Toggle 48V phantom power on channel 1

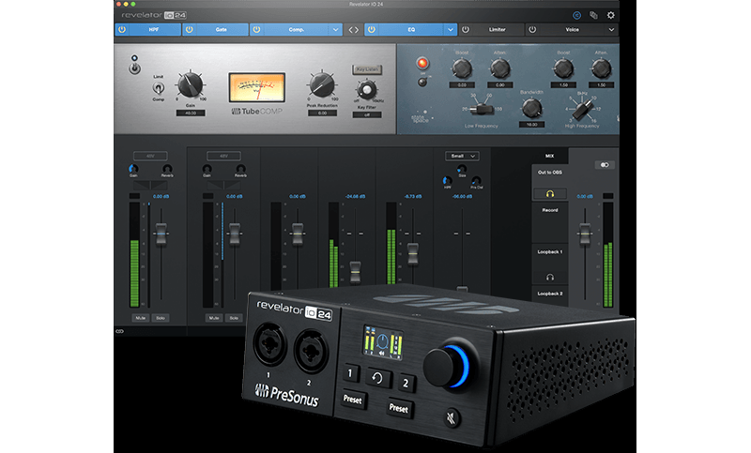coord(150,156)
